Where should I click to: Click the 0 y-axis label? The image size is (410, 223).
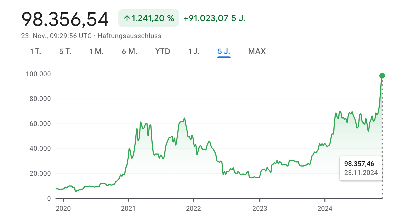click(49, 199)
